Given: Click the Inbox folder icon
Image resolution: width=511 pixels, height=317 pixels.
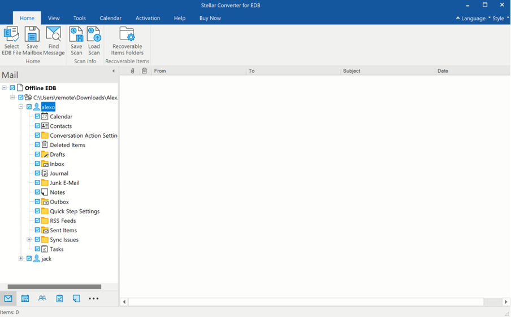Looking at the screenshot, I should (x=45, y=164).
